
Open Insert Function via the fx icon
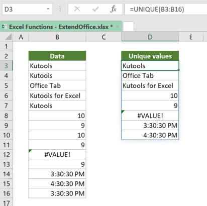[x=114, y=9]
